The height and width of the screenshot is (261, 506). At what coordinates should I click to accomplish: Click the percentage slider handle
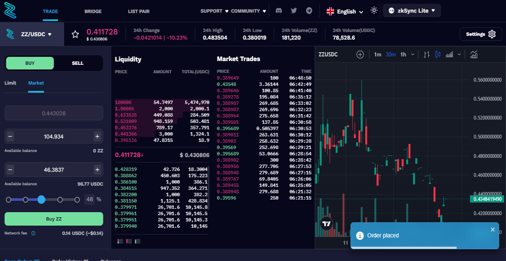pos(41,200)
